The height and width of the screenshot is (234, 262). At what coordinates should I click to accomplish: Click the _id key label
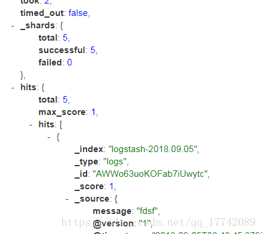click(81, 174)
